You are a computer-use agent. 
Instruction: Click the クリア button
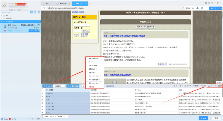(188, 86)
